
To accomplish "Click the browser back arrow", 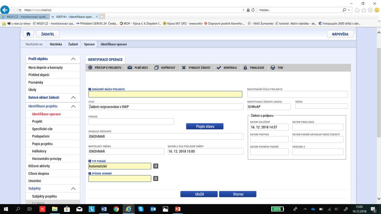I will (5, 10).
